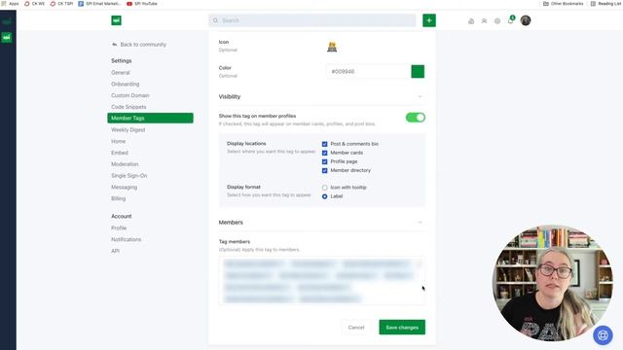The width and height of the screenshot is (623, 350).
Task: Uncheck Member cards checkbox
Action: 324,153
